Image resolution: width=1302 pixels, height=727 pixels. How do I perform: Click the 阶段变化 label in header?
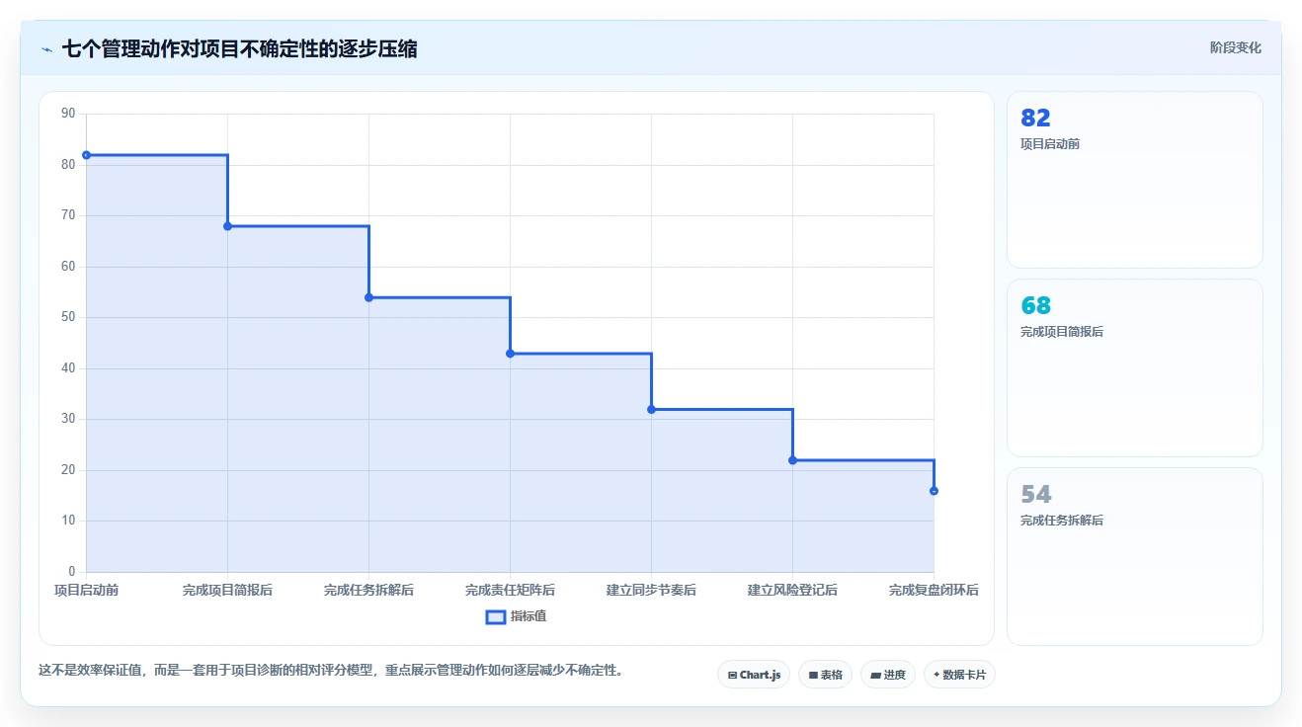click(x=1235, y=47)
